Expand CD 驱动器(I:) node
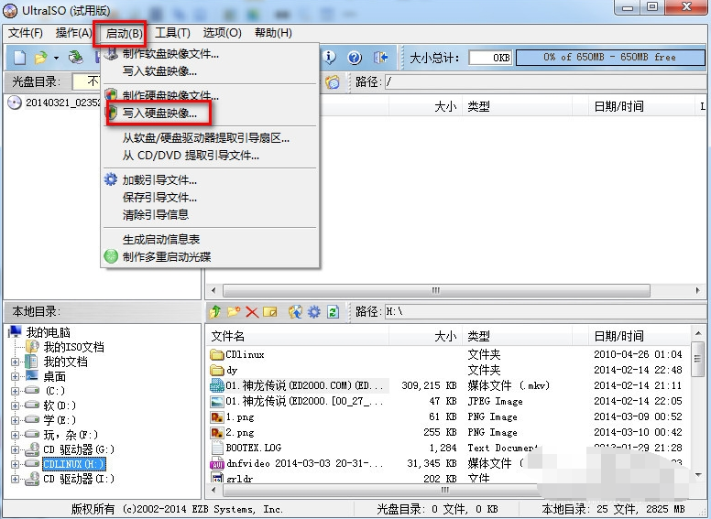Viewport: 711px width, 519px height. click(15, 479)
